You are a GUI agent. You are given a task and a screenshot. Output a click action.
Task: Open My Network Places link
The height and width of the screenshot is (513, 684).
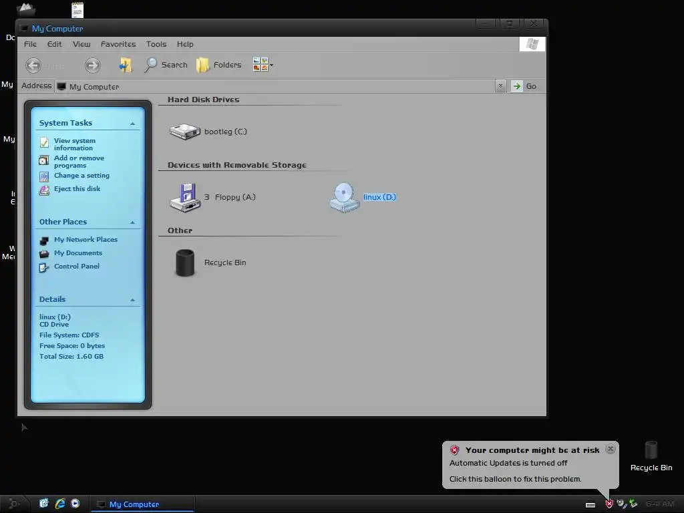point(85,240)
